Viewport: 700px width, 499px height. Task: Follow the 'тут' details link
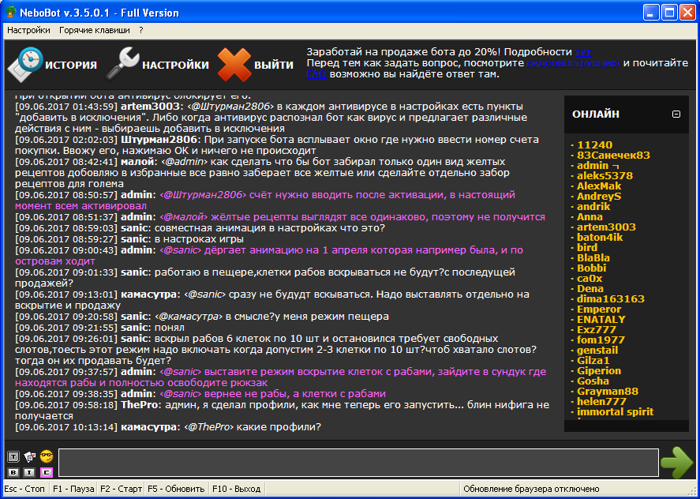(x=582, y=51)
